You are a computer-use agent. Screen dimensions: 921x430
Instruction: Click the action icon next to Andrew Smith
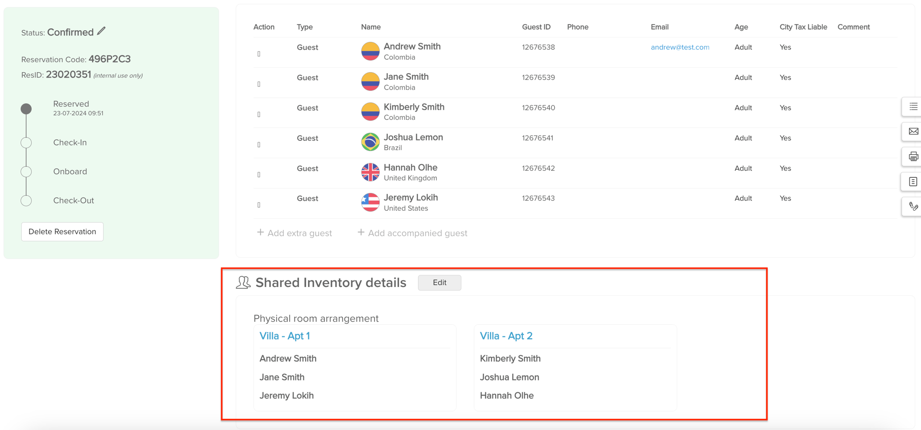[259, 53]
